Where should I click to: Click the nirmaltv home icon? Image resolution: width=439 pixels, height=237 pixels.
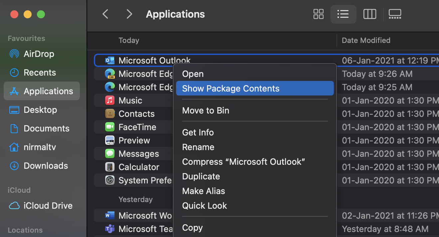click(x=14, y=147)
